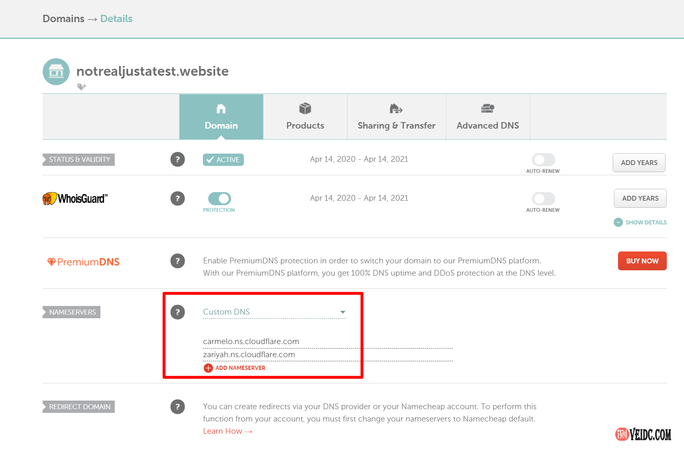Open help for Status & Validity row
The image size is (684, 453).
tap(177, 159)
